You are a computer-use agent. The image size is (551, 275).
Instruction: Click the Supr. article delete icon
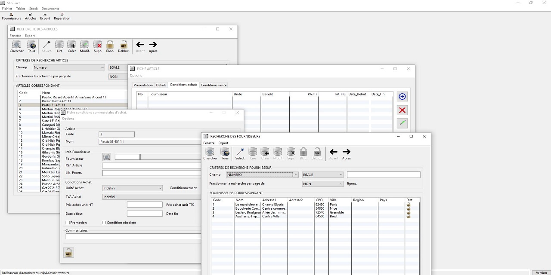[x=98, y=45]
